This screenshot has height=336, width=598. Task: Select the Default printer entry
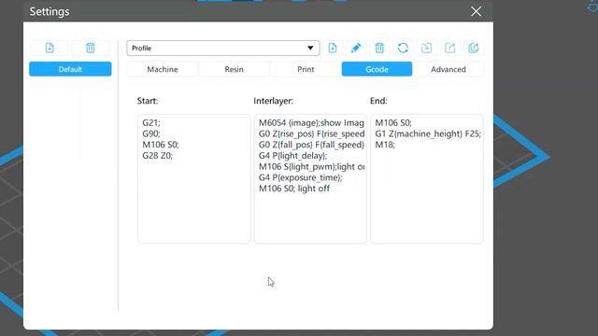pos(70,69)
